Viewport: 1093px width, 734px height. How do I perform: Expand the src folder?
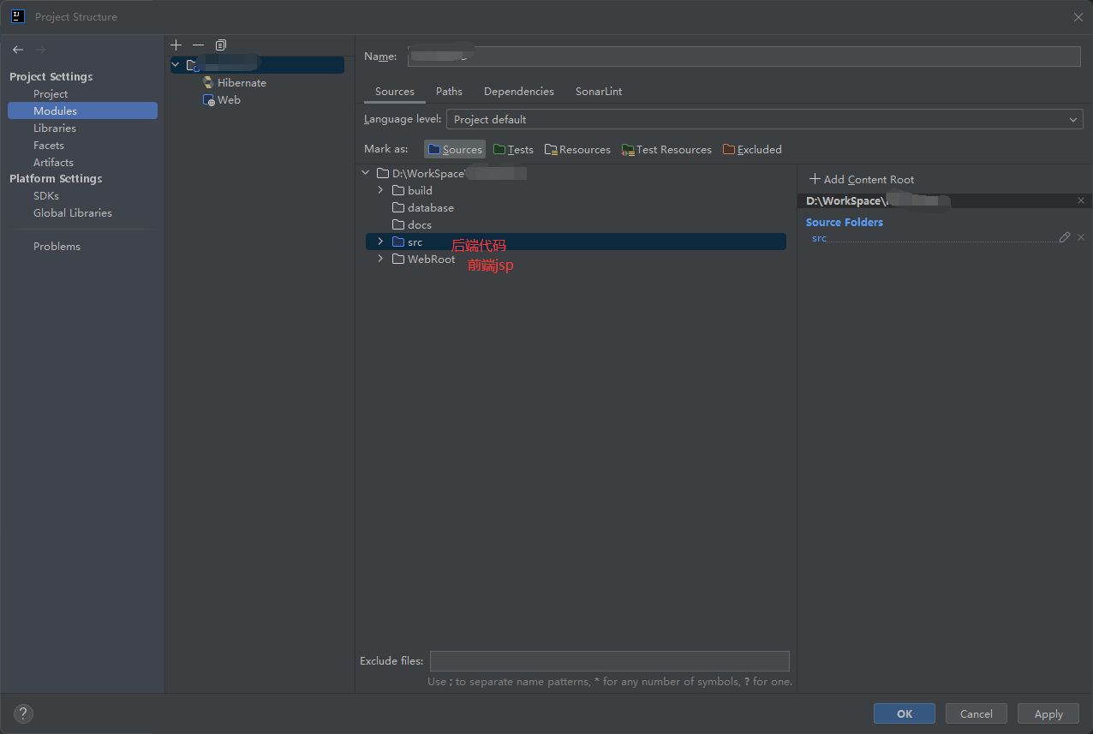point(380,242)
